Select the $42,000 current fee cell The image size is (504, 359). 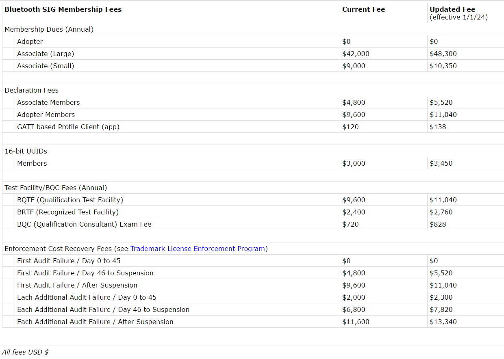click(356, 54)
